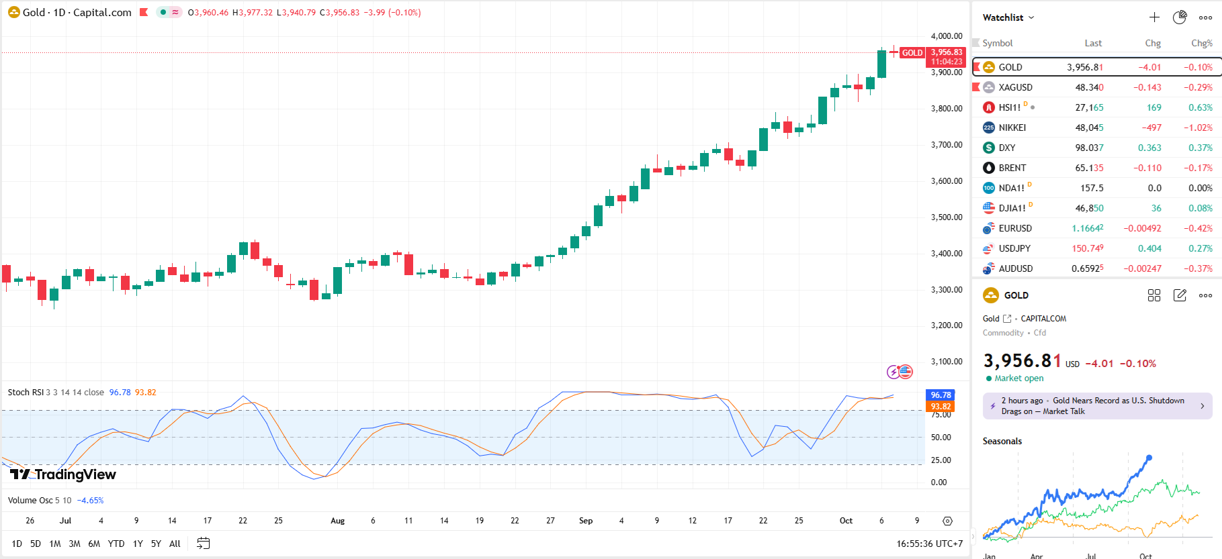The height and width of the screenshot is (559, 1222).
Task: Open watchlist advanced view pie chart icon
Action: (x=1180, y=17)
